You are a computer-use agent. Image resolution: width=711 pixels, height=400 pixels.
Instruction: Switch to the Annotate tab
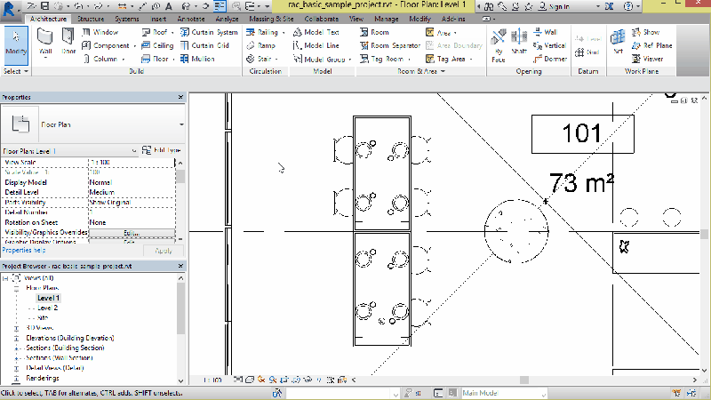tap(191, 19)
